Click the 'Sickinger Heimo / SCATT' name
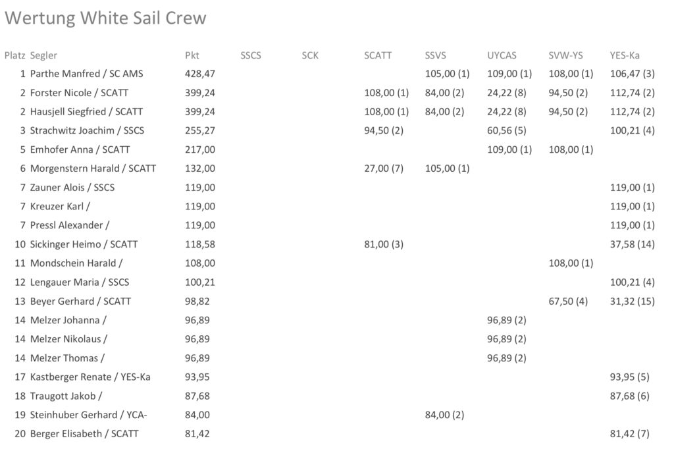 click(84, 244)
